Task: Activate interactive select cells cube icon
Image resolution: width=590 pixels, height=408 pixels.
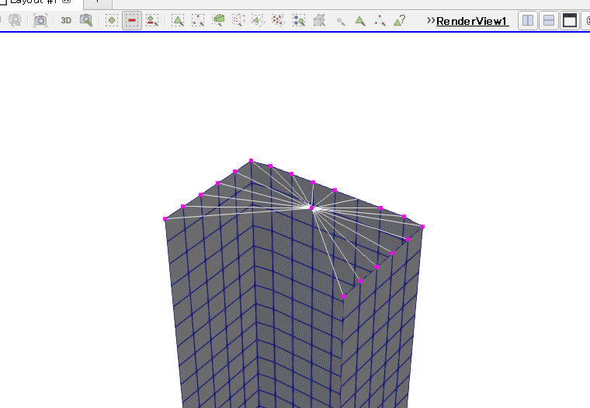Action: pyautogui.click(x=319, y=20)
